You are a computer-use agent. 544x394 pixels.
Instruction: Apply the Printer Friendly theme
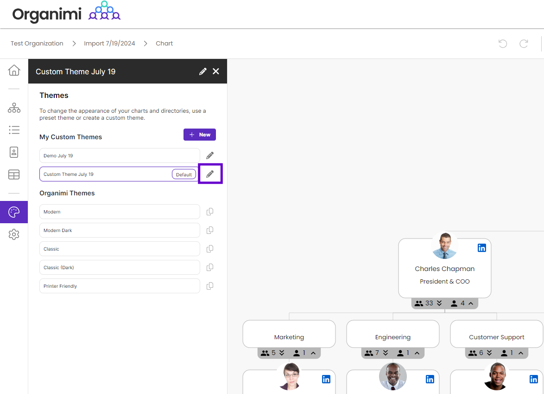click(120, 286)
